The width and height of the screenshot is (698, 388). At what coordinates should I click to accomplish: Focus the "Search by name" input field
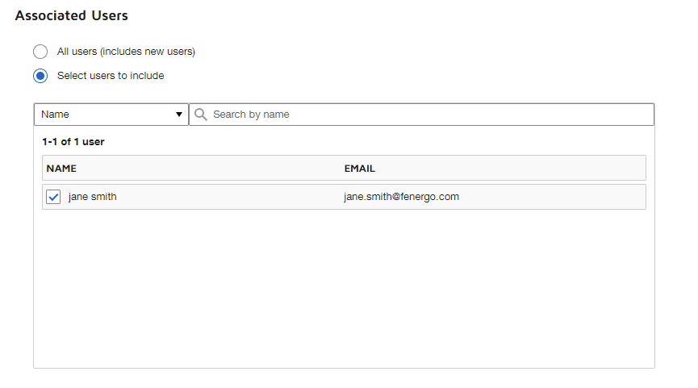pyautogui.click(x=428, y=115)
